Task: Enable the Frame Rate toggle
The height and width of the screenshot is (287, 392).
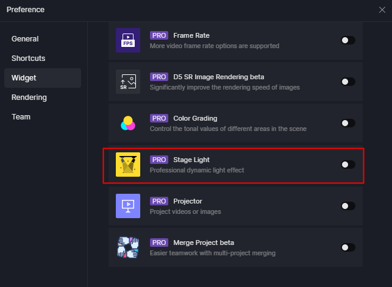Action: (x=347, y=40)
